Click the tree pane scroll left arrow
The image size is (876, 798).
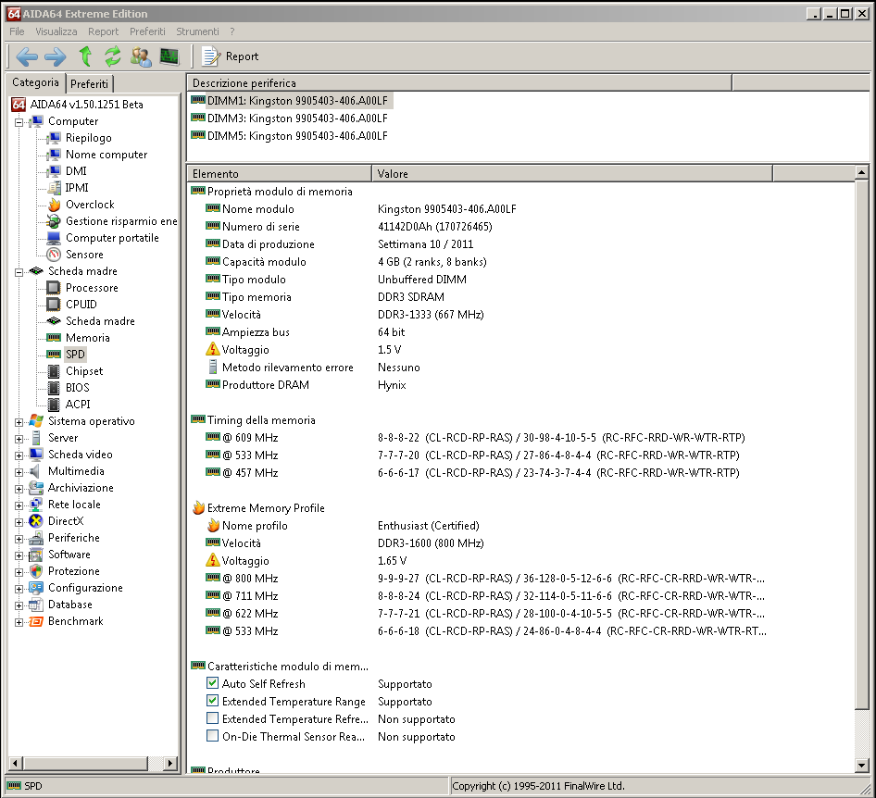(x=15, y=763)
